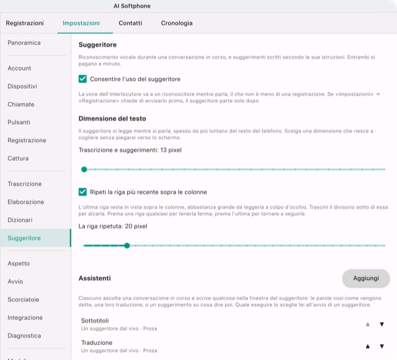
Task: Select the Sottotitoli assistant row
Action: 234,324
